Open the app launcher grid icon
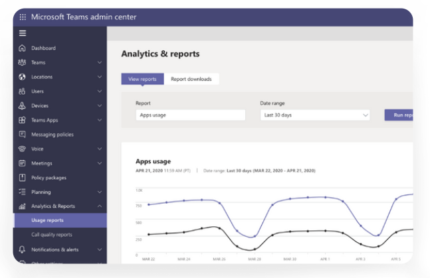The height and width of the screenshot is (278, 430). click(x=23, y=17)
